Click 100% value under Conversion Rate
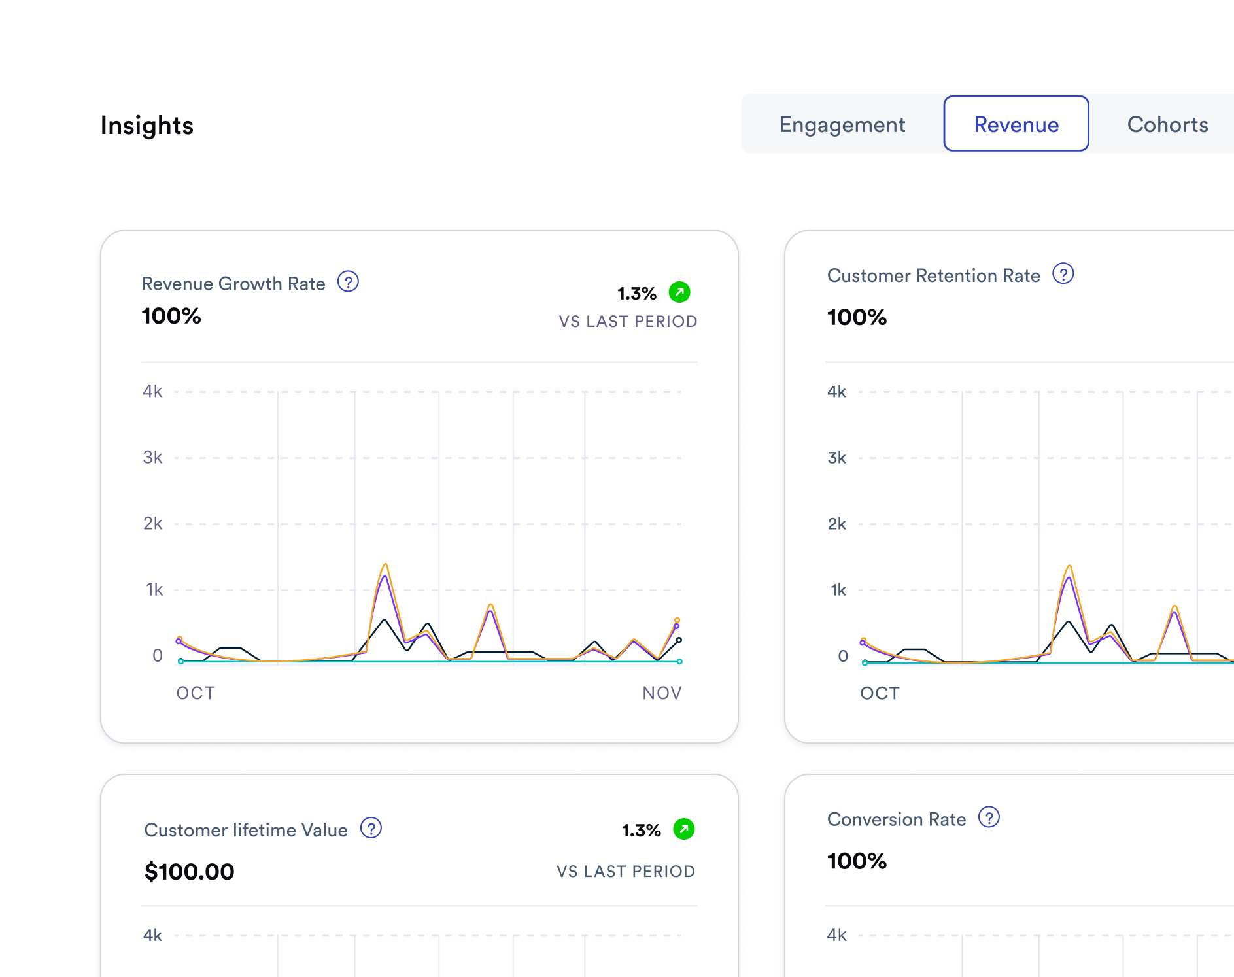The width and height of the screenshot is (1234, 977). point(857,861)
